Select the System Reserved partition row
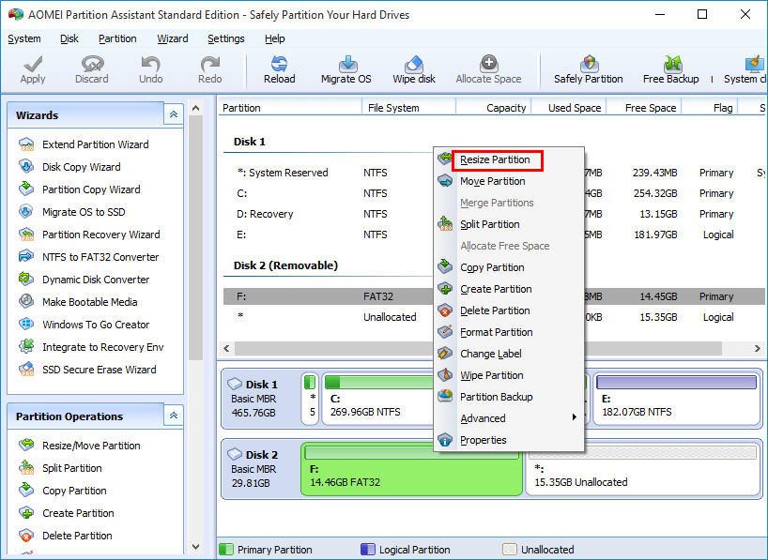Image resolution: width=768 pixels, height=560 pixels. coord(495,173)
